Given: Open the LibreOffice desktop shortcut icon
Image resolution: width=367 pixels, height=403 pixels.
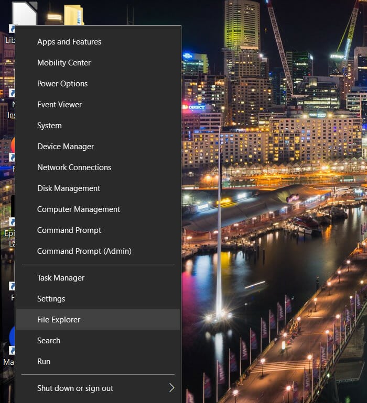Looking at the screenshot, I should click(23, 13).
